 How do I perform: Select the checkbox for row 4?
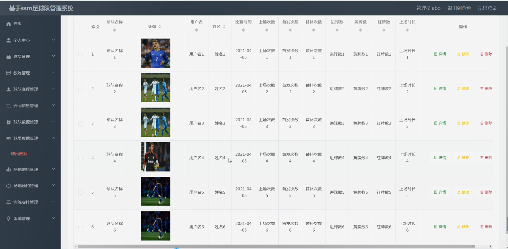coord(81,158)
